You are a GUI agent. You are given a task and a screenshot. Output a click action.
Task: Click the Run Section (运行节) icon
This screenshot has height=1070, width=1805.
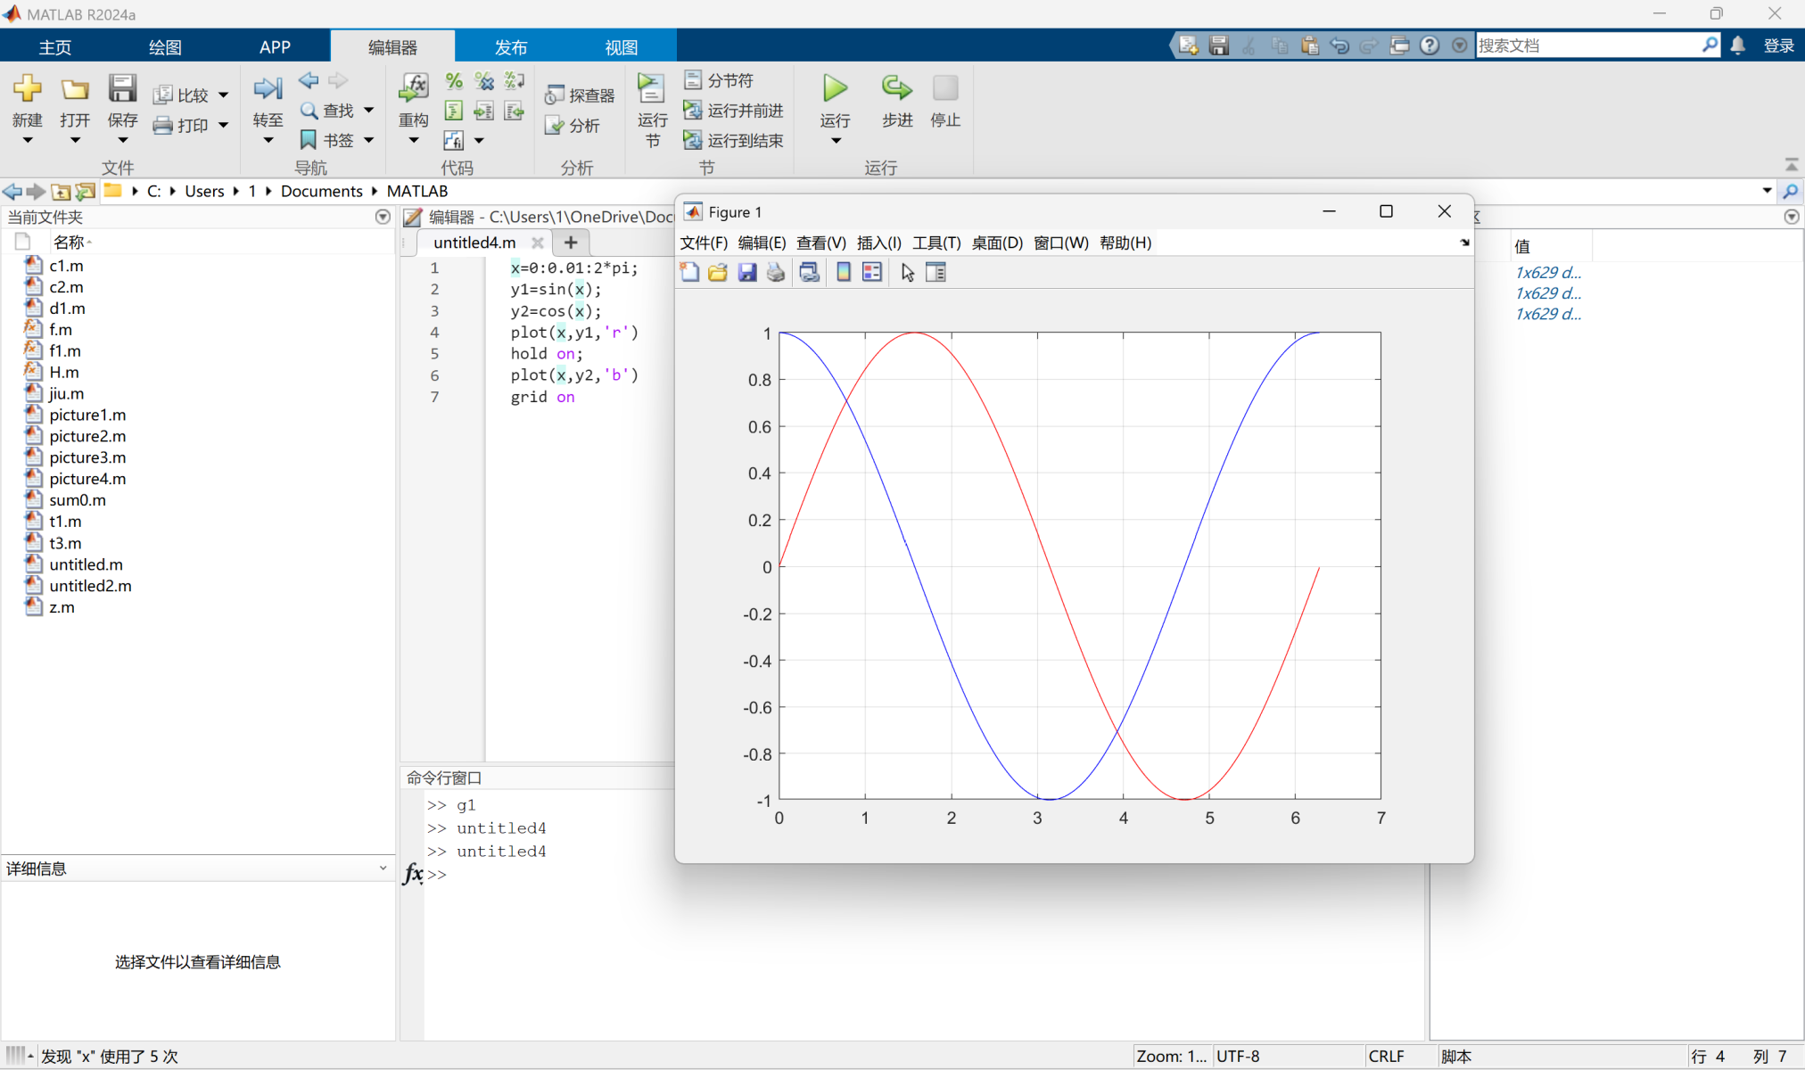(652, 89)
